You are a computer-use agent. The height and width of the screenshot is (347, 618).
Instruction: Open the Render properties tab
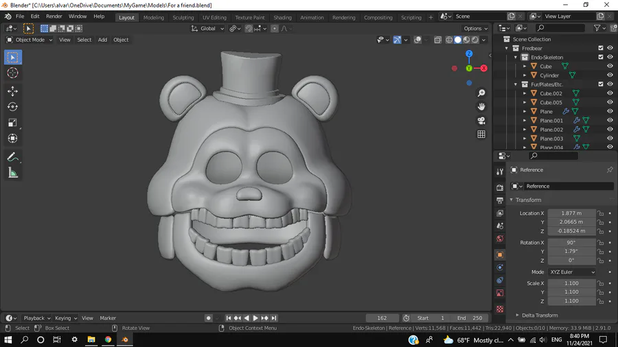coord(500,188)
